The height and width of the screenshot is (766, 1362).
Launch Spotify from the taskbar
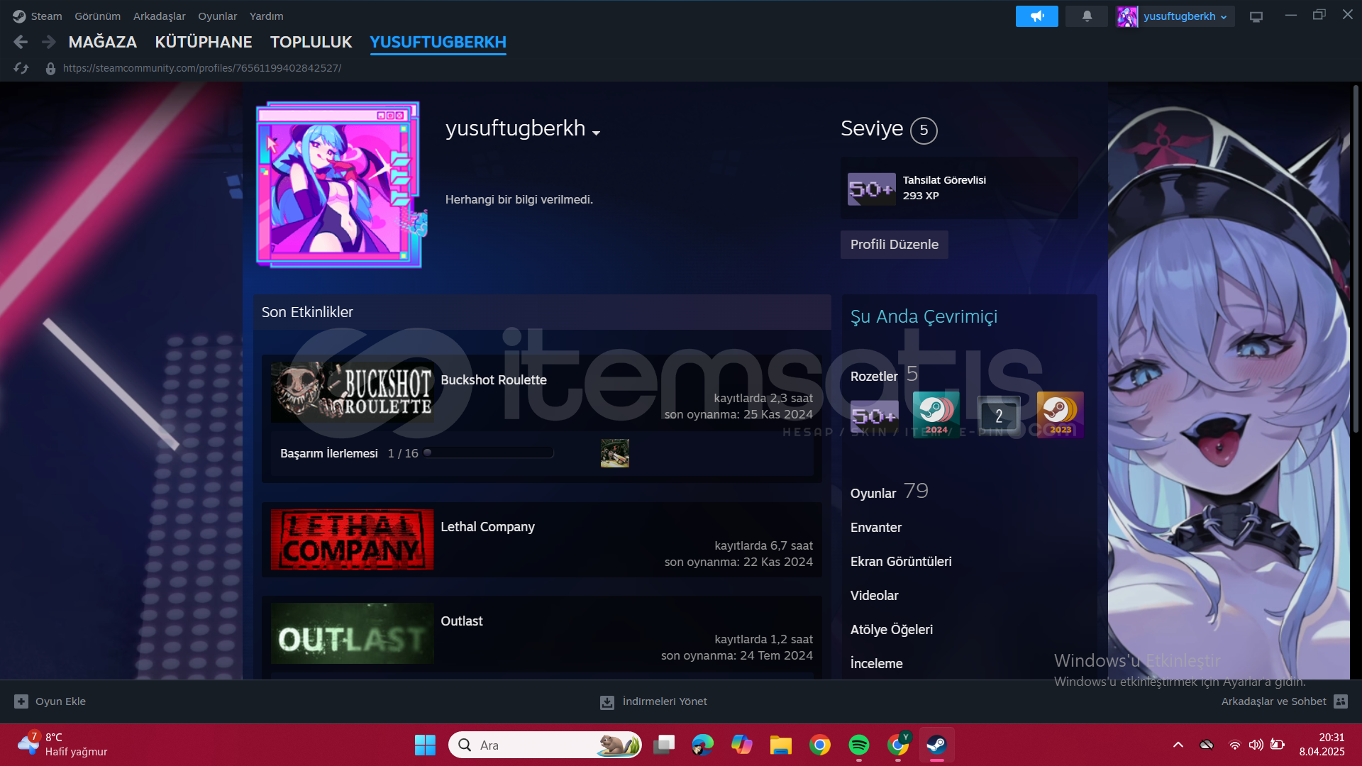pos(859,745)
